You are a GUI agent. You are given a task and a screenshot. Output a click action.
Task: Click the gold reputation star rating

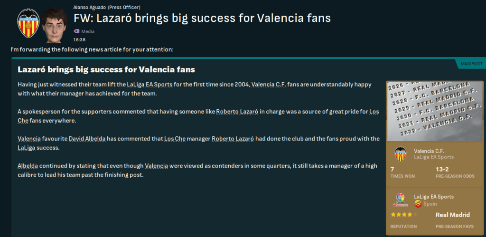click(x=404, y=215)
